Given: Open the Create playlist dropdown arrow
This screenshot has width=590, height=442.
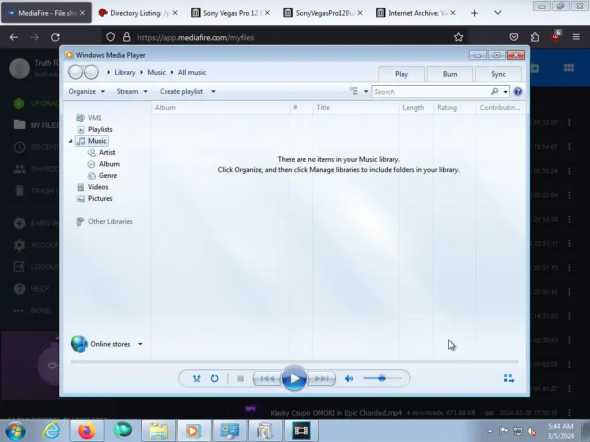Looking at the screenshot, I should click(x=213, y=92).
